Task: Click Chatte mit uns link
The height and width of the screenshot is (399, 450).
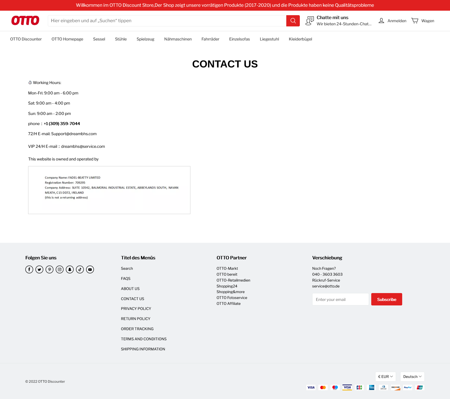Action: (x=332, y=17)
